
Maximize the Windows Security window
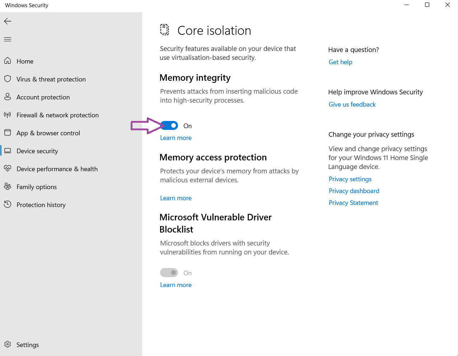point(427,5)
